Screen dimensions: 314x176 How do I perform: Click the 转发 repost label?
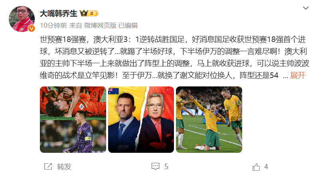point(64,167)
